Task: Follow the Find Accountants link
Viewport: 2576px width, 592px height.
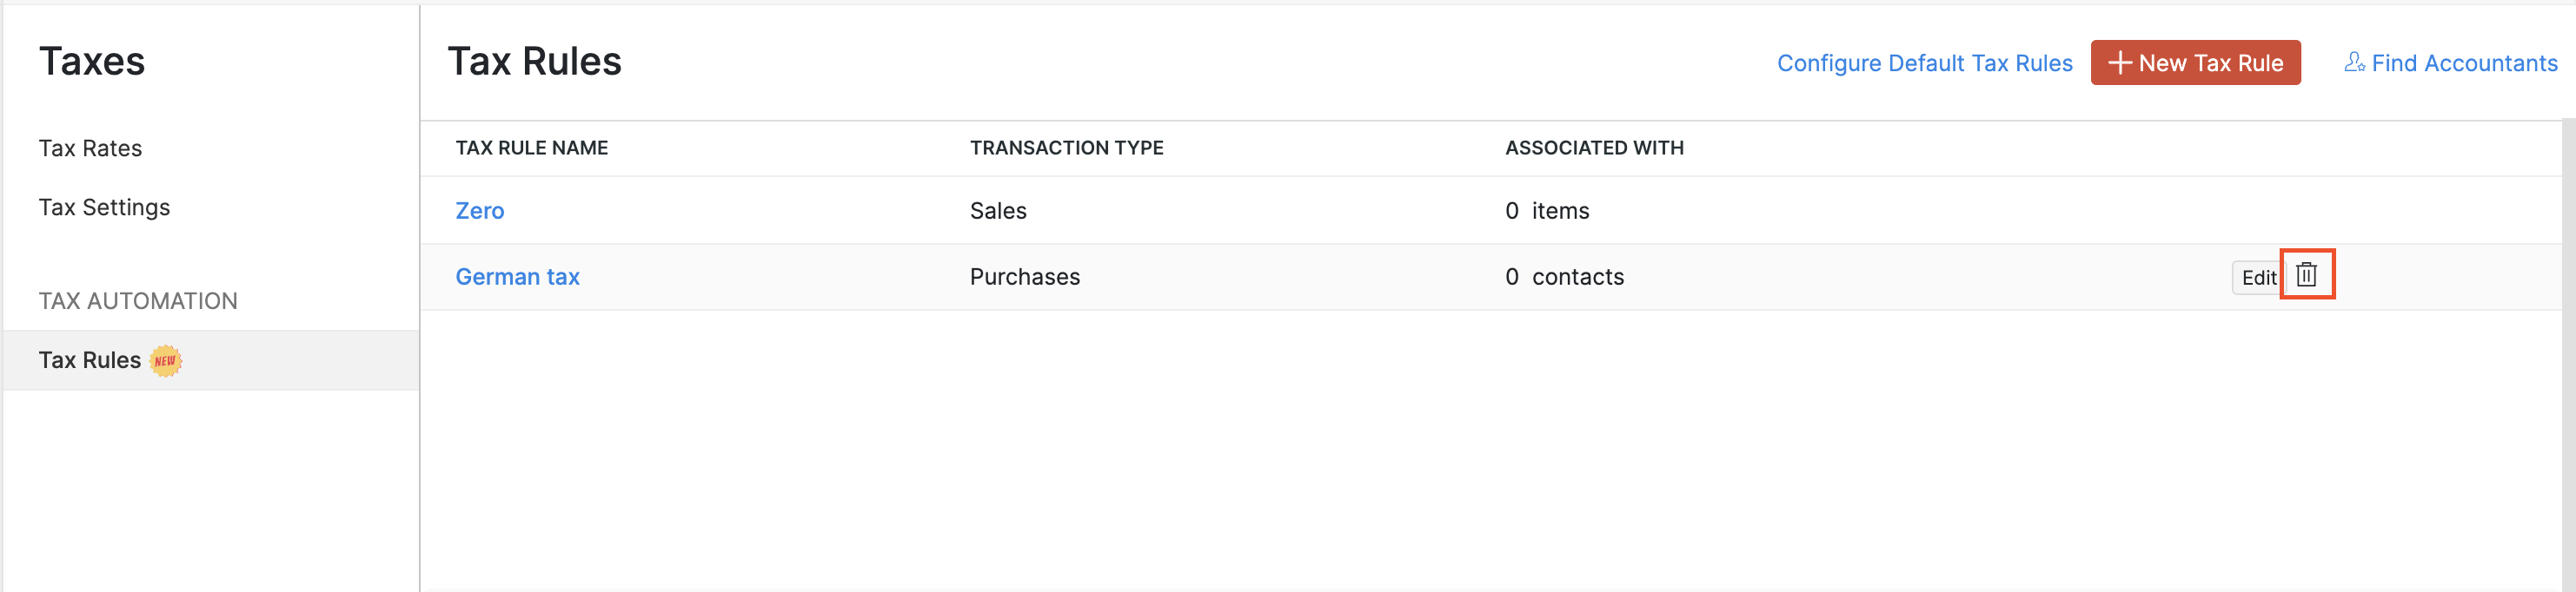Action: [2463, 62]
